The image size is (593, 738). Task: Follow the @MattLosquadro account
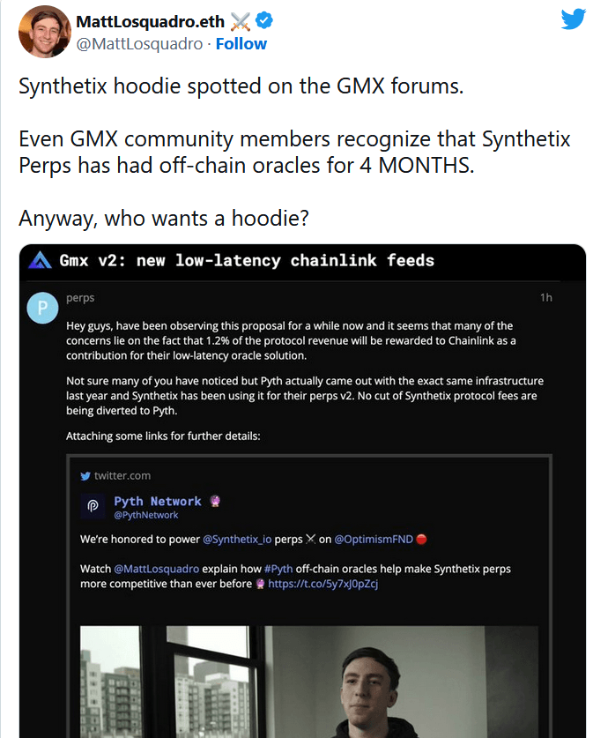241,43
